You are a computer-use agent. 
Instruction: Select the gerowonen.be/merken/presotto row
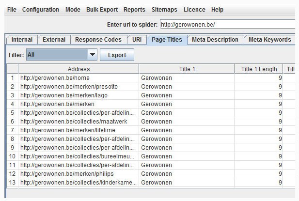tap(78, 86)
